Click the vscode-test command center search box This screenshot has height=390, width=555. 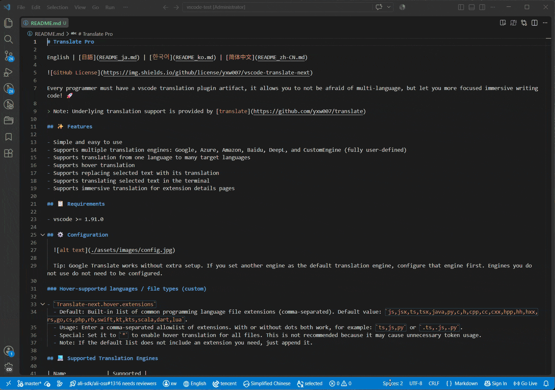click(x=277, y=7)
